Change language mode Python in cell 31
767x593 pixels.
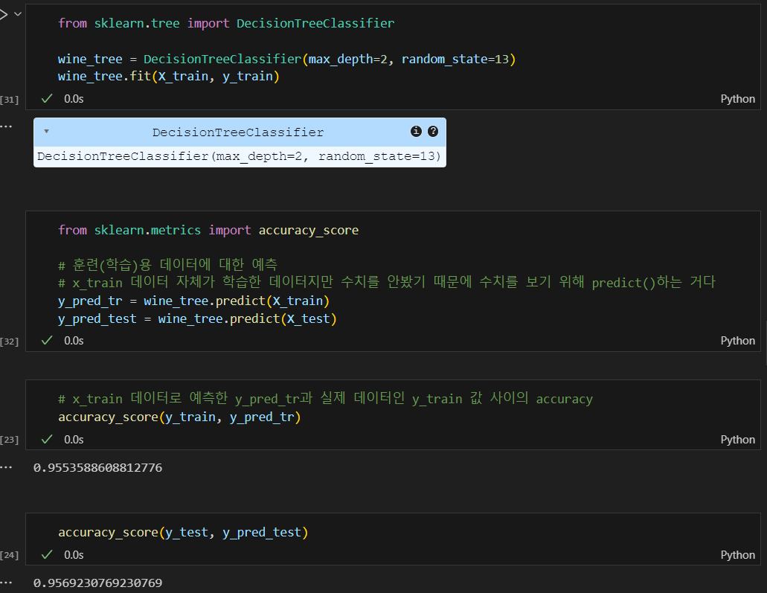(738, 99)
